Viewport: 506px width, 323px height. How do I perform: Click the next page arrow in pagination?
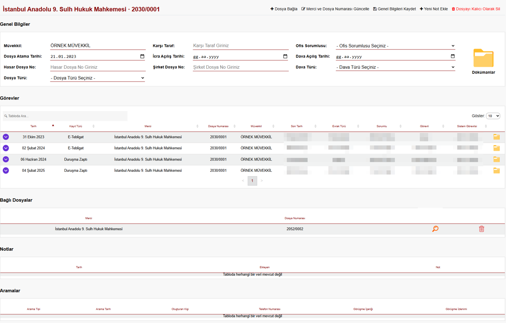click(x=262, y=181)
